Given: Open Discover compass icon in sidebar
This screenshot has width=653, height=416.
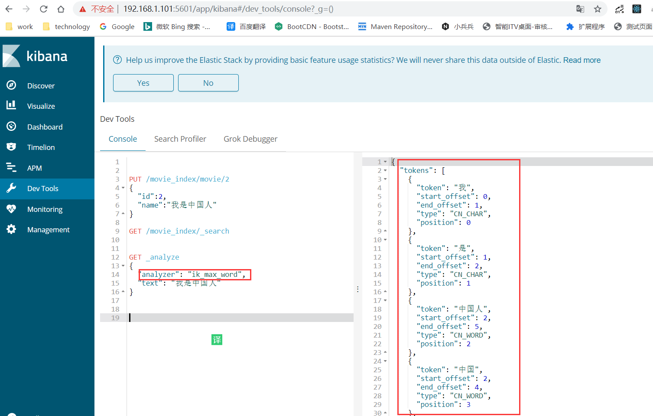Looking at the screenshot, I should coord(11,85).
